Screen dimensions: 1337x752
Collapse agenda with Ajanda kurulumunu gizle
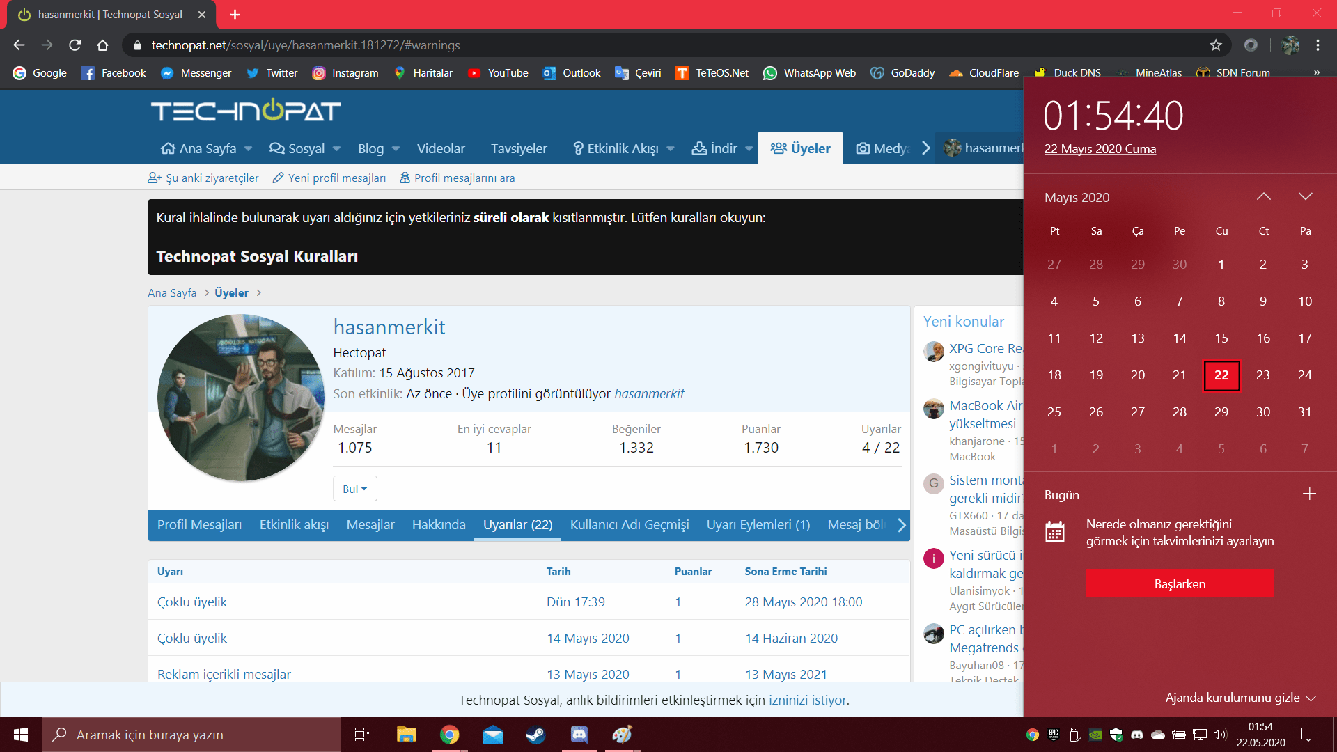[1240, 698]
